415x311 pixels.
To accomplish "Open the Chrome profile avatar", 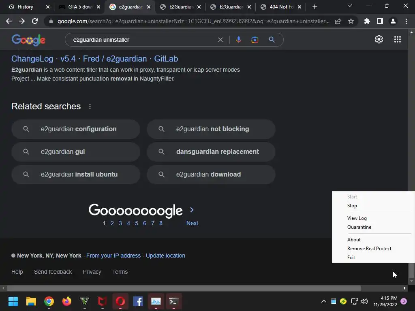I will coord(393,21).
